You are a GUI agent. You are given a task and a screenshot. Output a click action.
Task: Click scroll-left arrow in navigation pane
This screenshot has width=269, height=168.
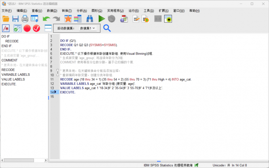pos(2,160)
